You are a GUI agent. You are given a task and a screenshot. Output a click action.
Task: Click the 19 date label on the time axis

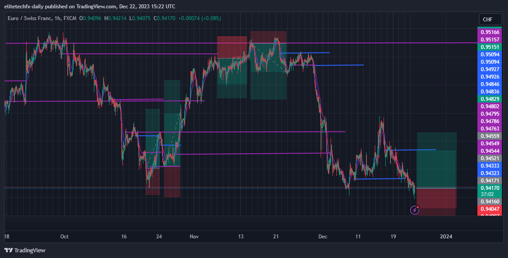(393, 237)
